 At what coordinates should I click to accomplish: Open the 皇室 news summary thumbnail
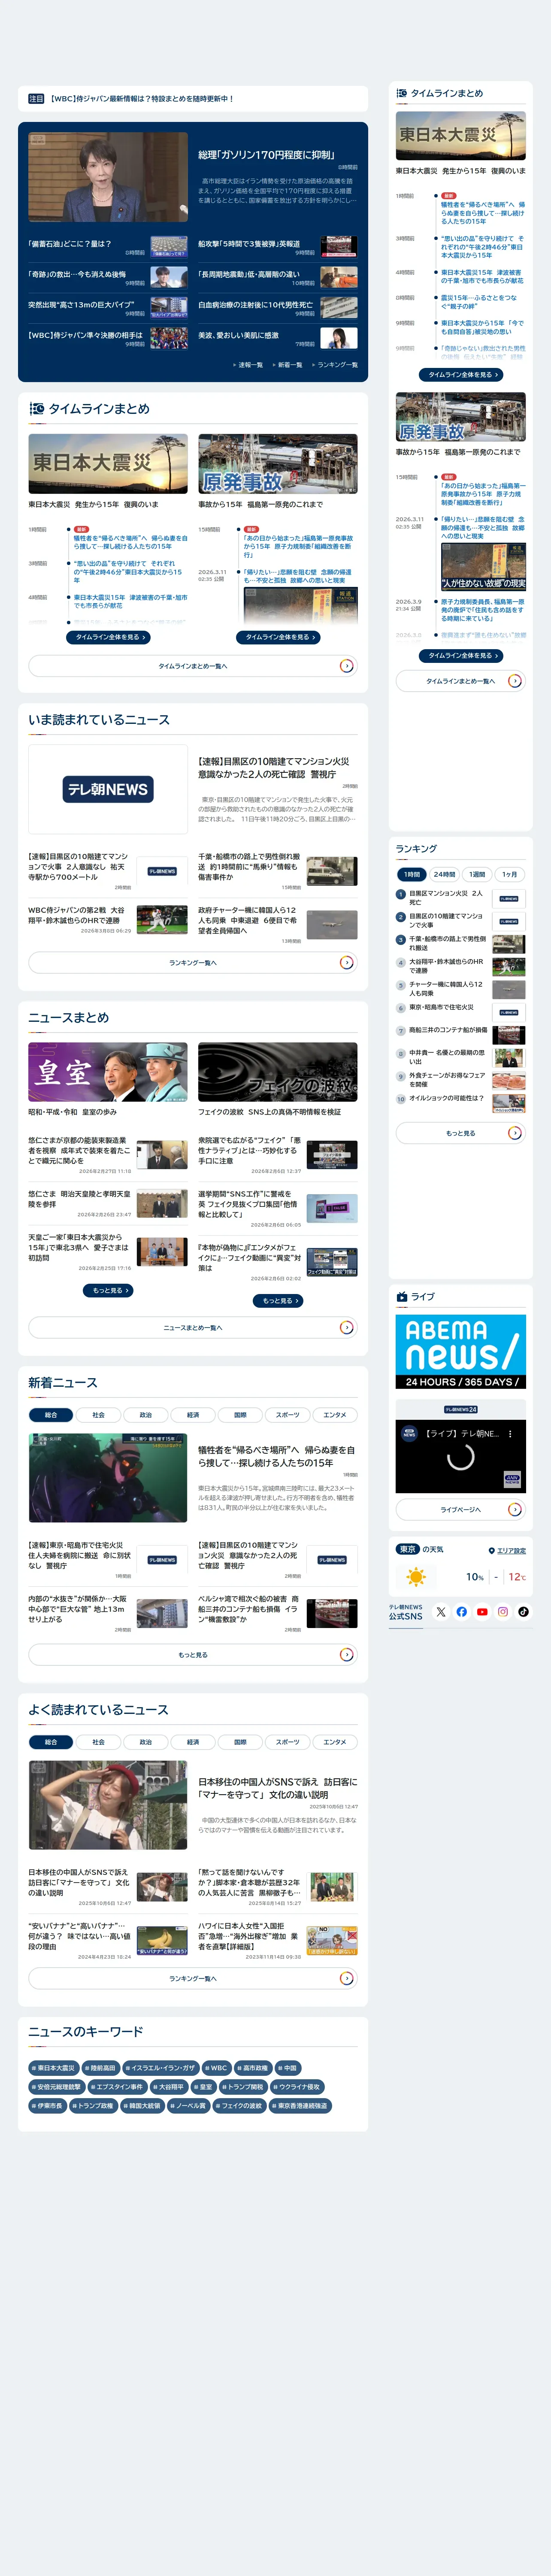pos(108,1072)
